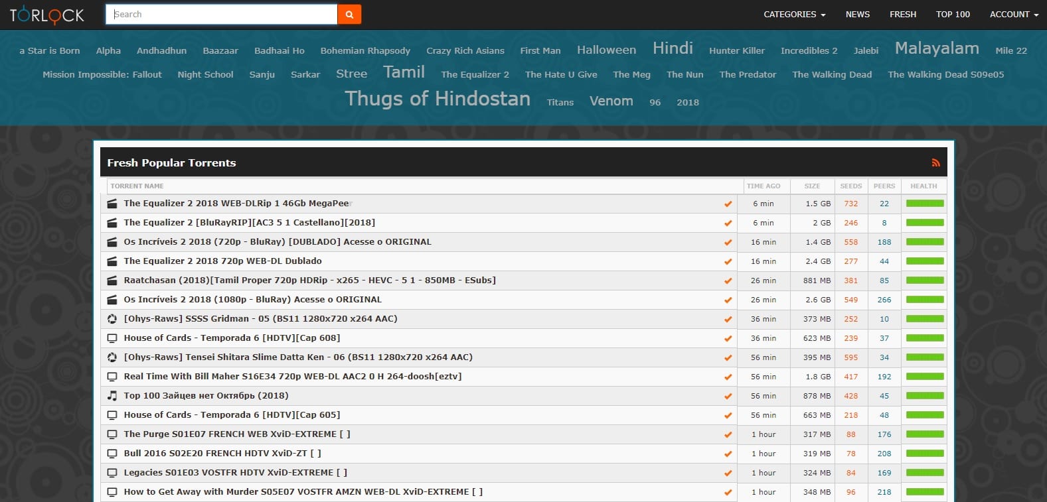1047x502 pixels.
Task: Click health bar of Bull 2016 S02E20
Action: coord(924,454)
